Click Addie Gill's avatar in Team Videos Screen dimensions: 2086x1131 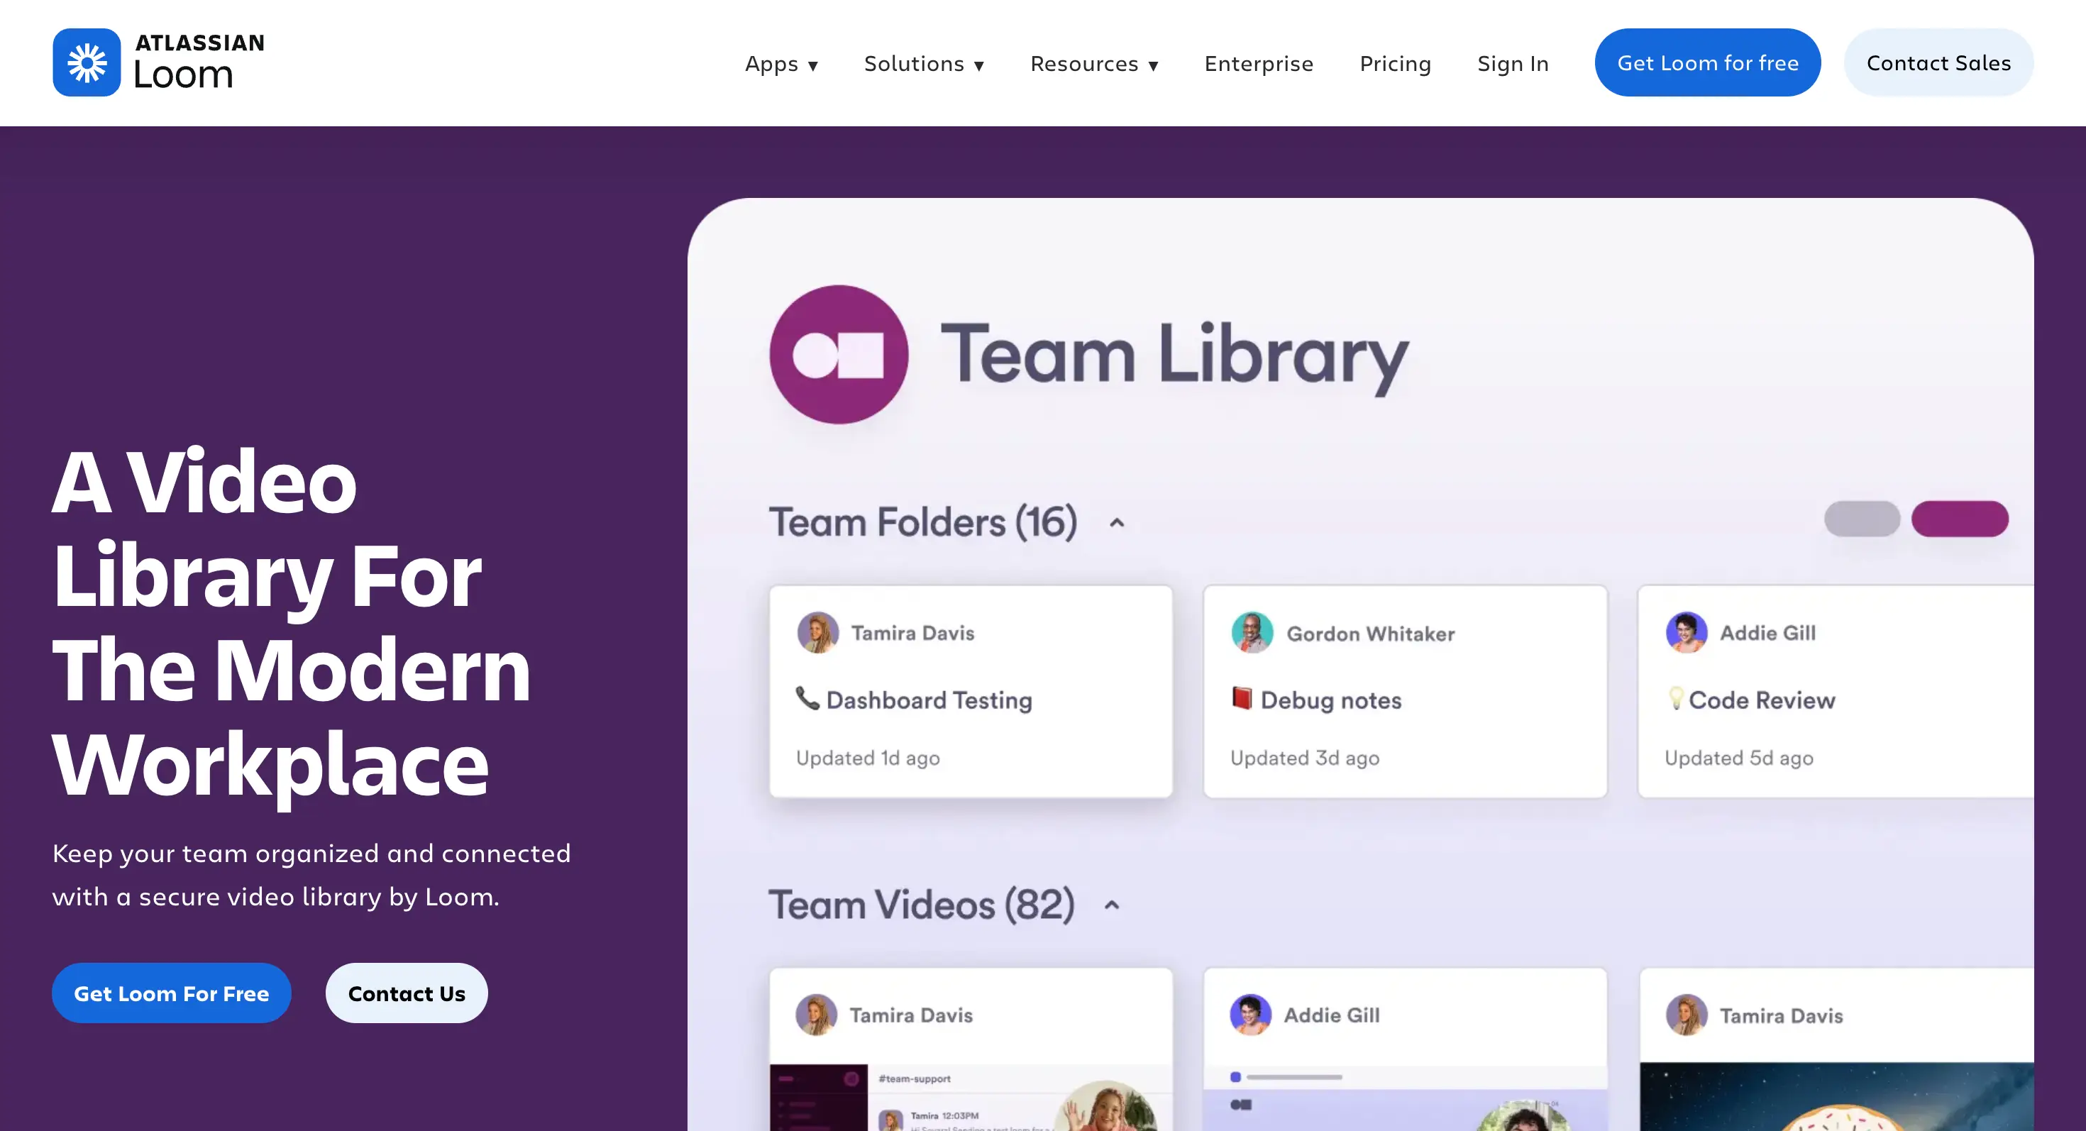[x=1250, y=1015]
